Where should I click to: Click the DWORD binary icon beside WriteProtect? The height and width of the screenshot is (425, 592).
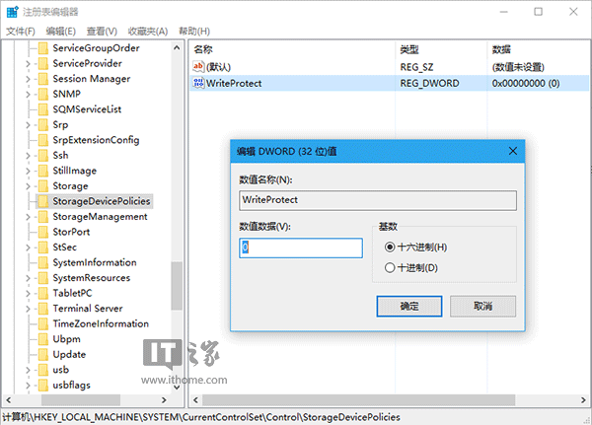click(x=198, y=83)
